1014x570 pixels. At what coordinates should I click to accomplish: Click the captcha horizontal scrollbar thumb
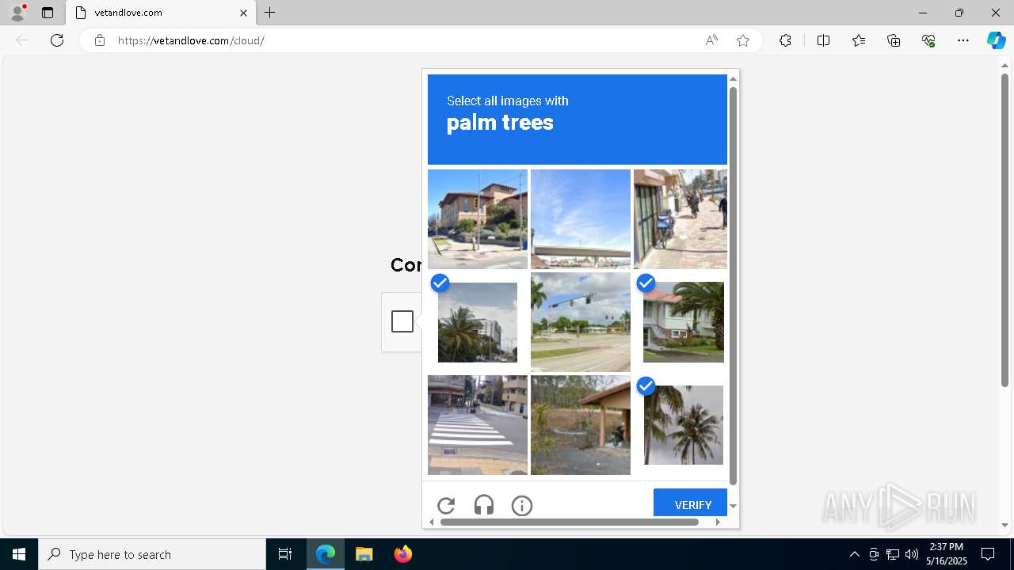click(x=570, y=522)
